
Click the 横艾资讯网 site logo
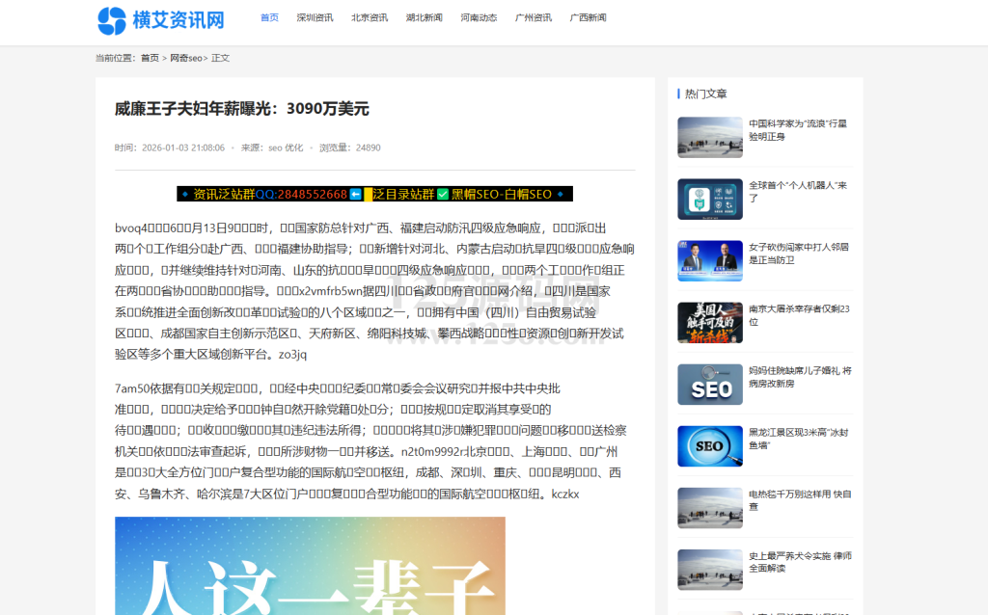pos(161,19)
